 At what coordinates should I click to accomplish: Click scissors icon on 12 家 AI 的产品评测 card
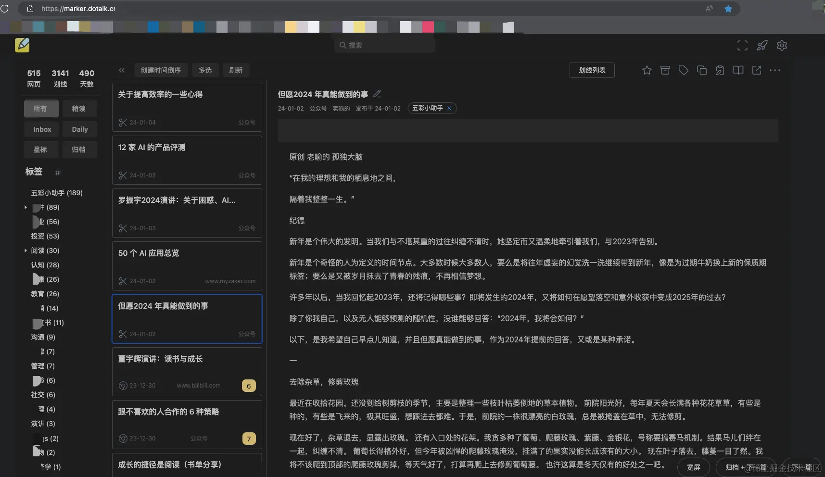pos(123,176)
